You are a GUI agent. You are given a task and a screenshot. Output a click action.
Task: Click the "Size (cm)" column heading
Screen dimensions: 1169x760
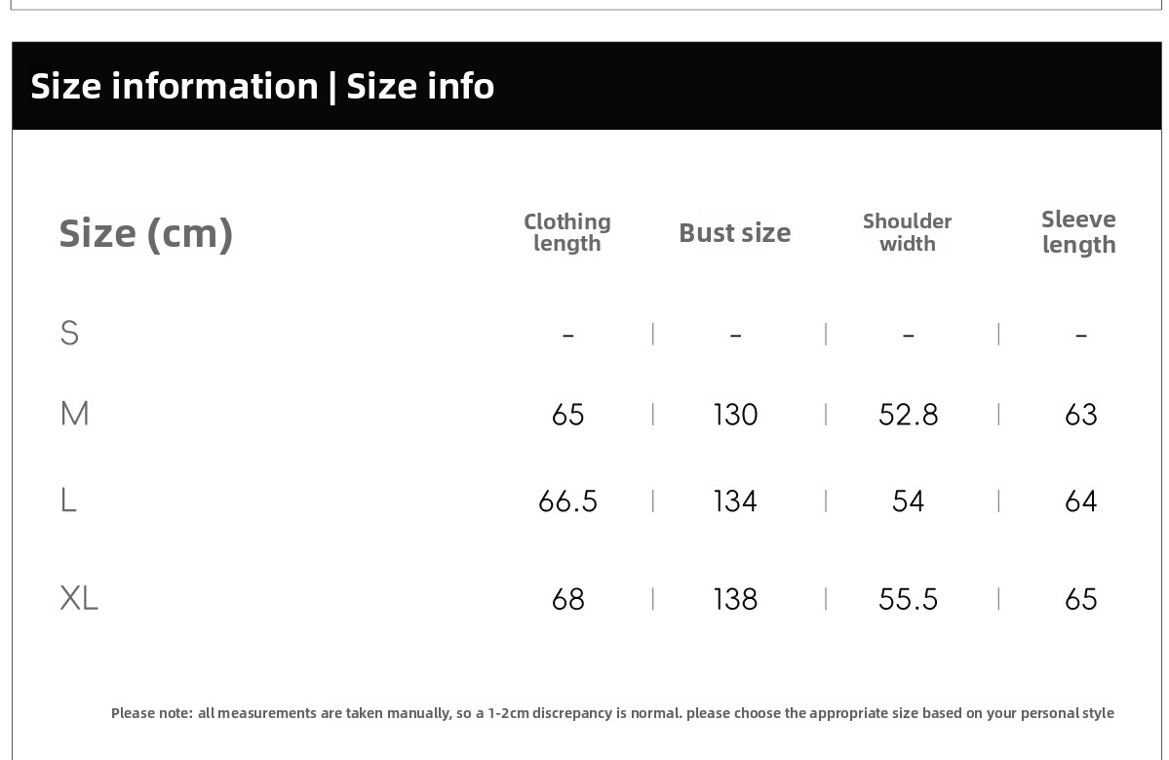pyautogui.click(x=146, y=233)
